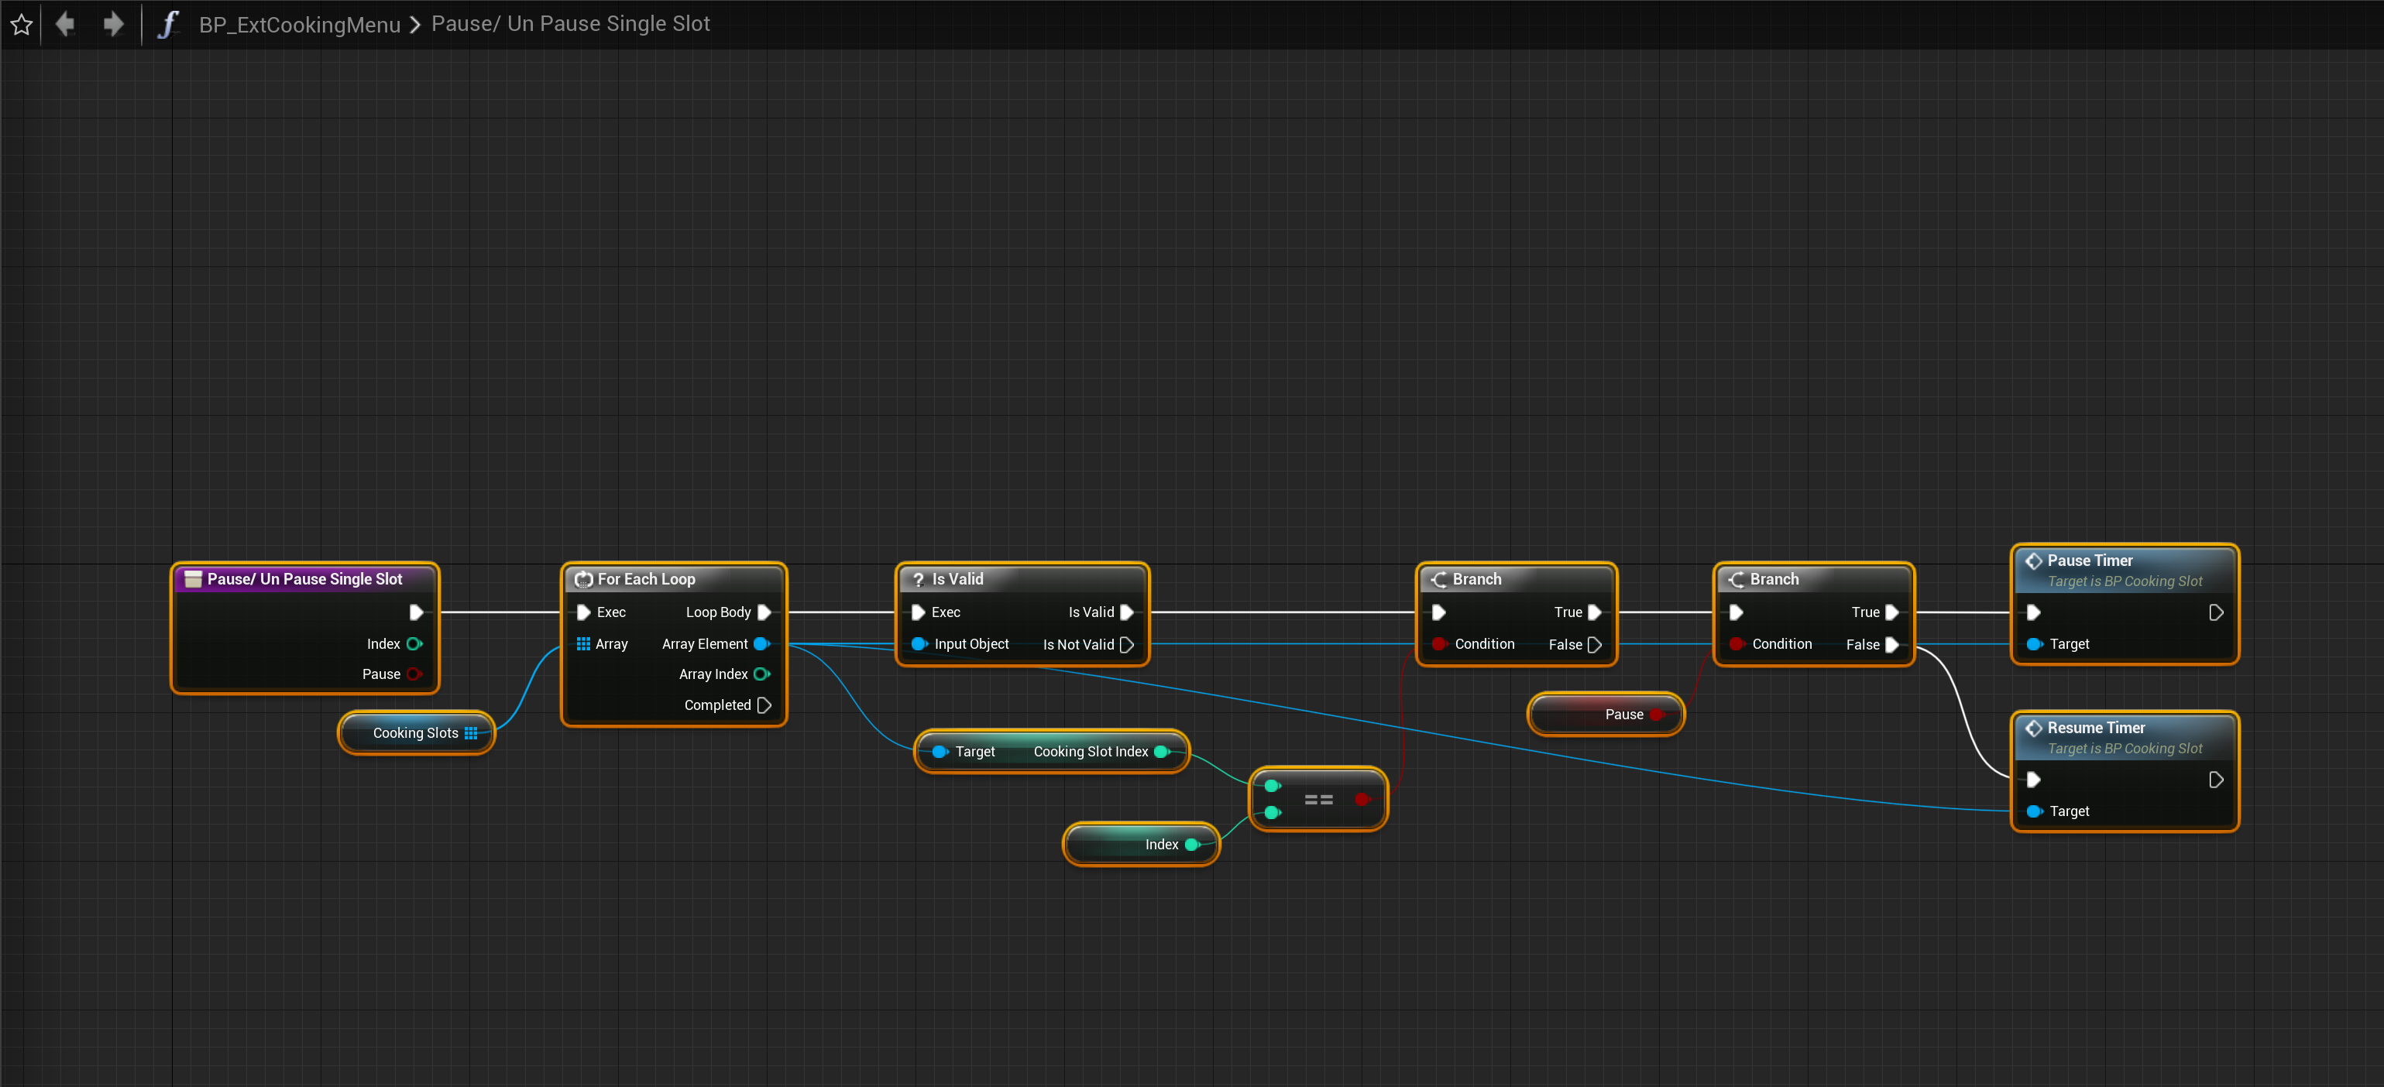The height and width of the screenshot is (1087, 2384).
Task: Click the For Each Loop node icon
Action: pos(583,579)
